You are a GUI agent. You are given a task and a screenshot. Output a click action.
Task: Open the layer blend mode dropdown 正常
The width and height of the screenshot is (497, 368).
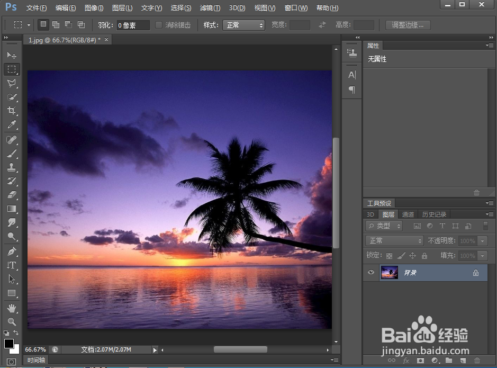pyautogui.click(x=394, y=240)
